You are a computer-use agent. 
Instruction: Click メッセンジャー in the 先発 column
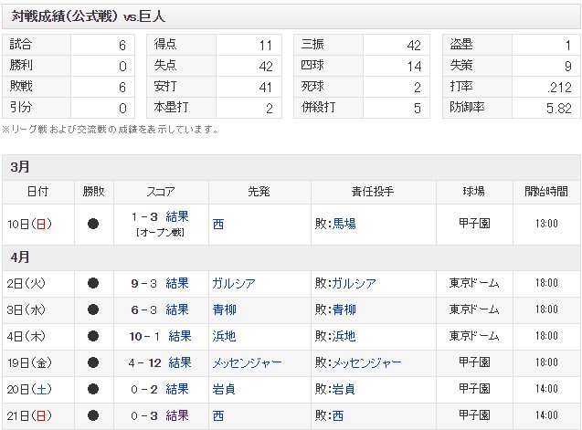tap(247, 362)
